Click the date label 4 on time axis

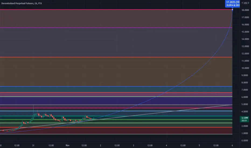(166, 145)
